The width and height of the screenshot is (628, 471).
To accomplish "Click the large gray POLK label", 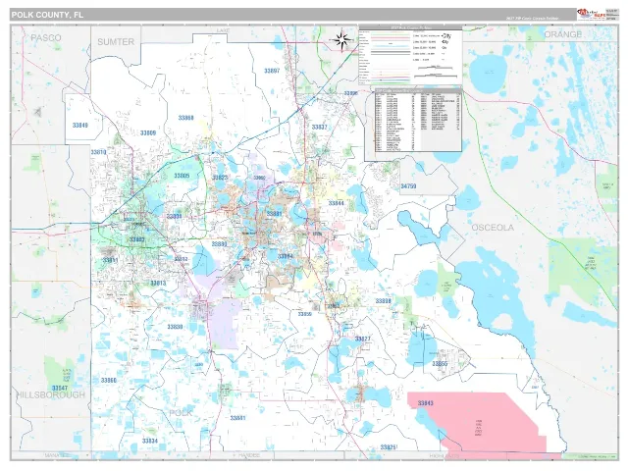I will point(181,413).
